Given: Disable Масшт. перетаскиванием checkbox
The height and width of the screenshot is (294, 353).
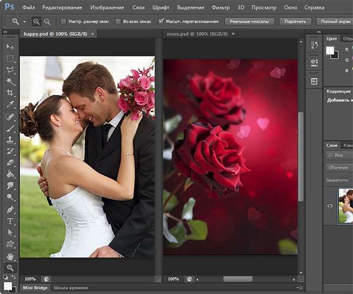Looking at the screenshot, I should (x=161, y=21).
